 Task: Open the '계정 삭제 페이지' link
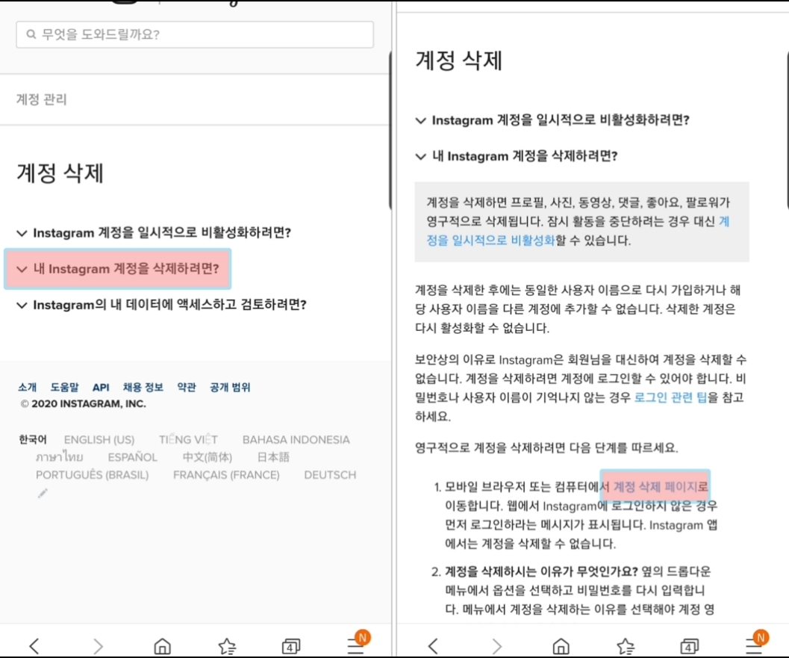click(655, 486)
